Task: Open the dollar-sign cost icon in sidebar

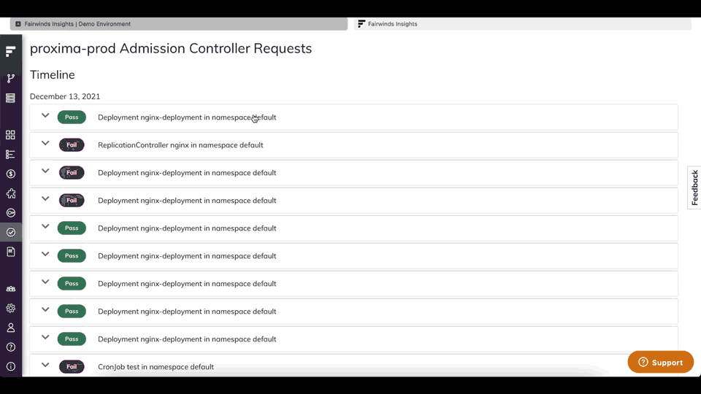Action: click(x=11, y=174)
